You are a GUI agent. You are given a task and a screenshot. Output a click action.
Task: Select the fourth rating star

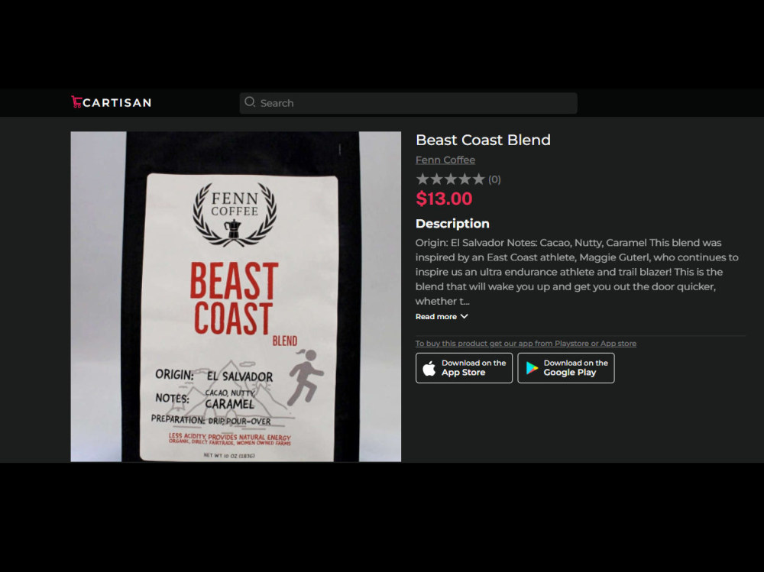[x=465, y=179]
